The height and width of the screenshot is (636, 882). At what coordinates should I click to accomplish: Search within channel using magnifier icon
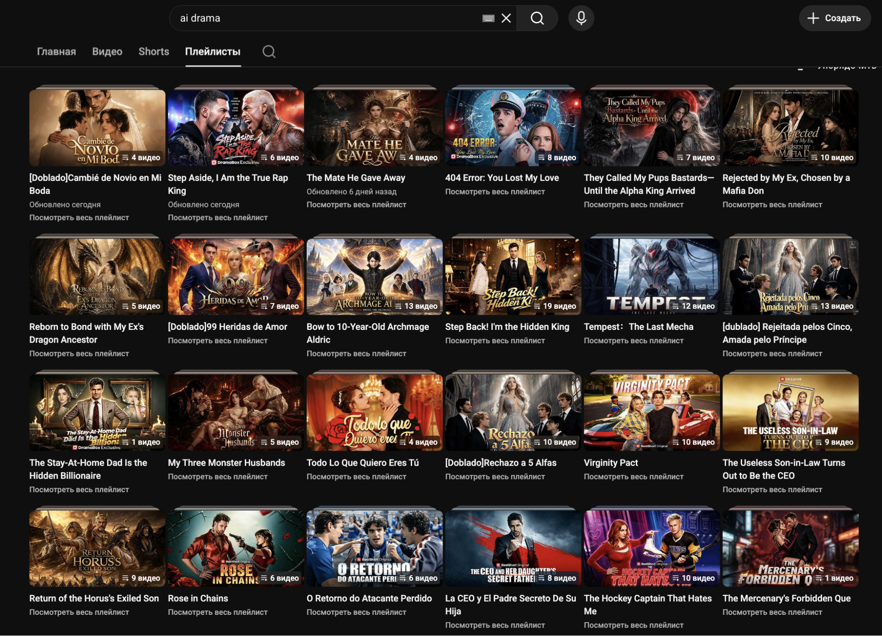pos(269,52)
